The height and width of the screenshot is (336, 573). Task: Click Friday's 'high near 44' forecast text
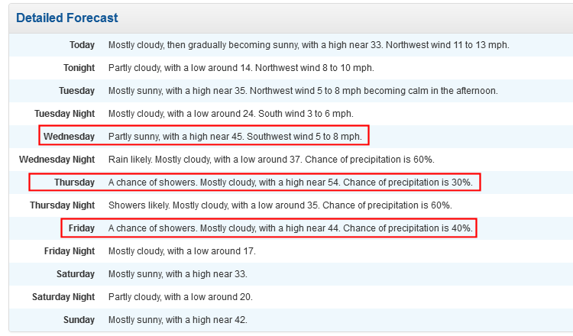(290, 228)
